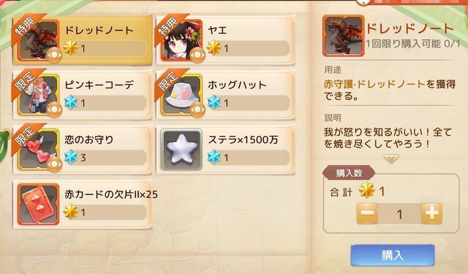The height and width of the screenshot is (274, 468).
Task: Increase purchase quantity with plus button
Action: coord(432,213)
